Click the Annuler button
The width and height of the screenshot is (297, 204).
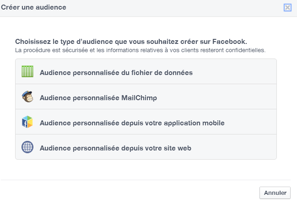(275, 193)
